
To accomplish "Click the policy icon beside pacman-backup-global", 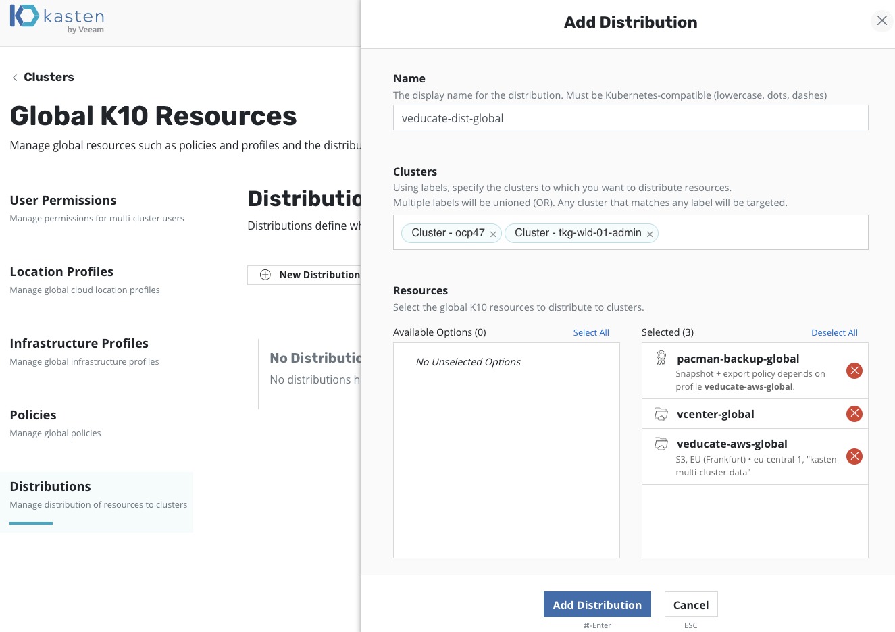I will (x=661, y=359).
